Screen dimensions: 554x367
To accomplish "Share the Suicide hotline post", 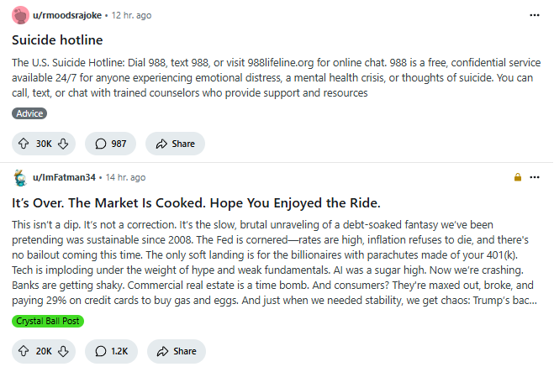I will 175,144.
